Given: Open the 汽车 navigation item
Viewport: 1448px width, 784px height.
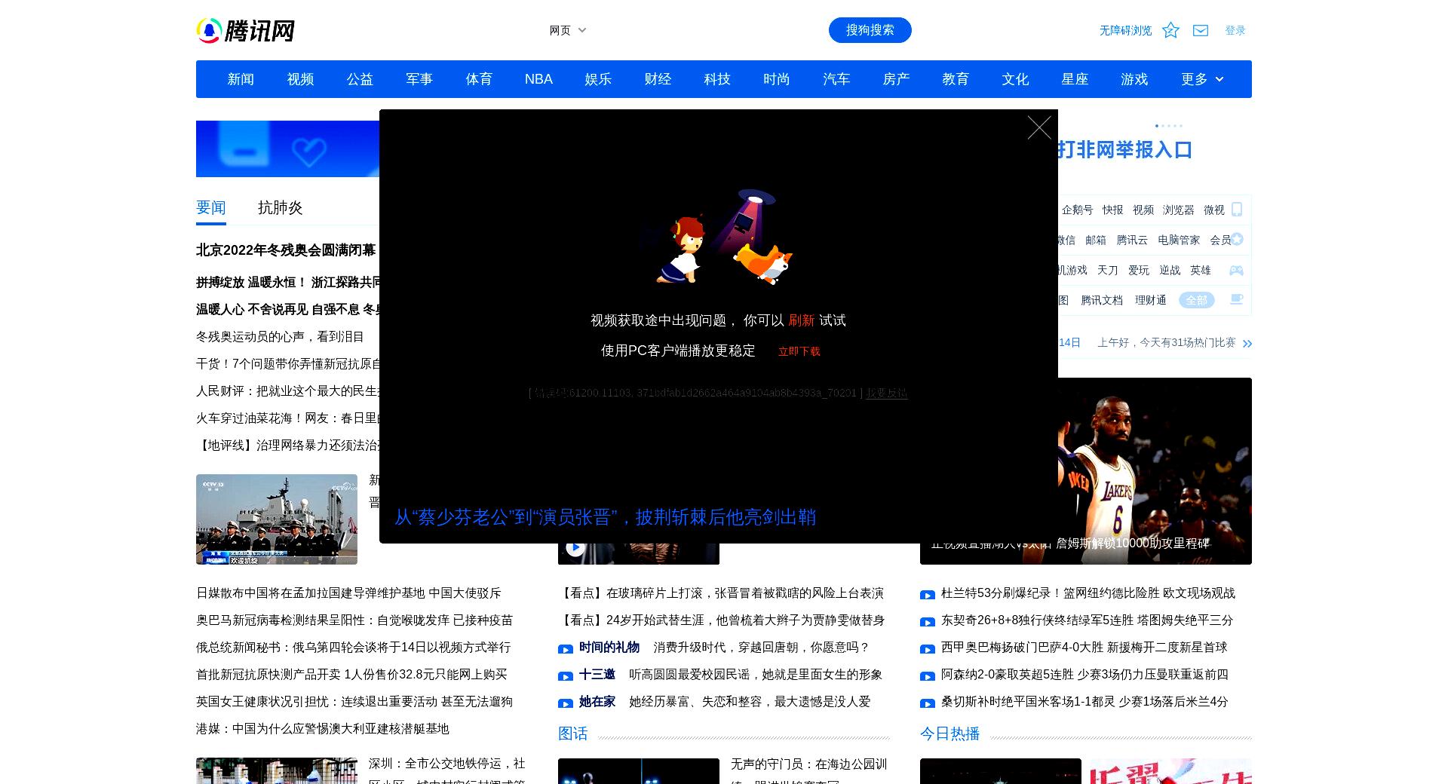Looking at the screenshot, I should 836,79.
